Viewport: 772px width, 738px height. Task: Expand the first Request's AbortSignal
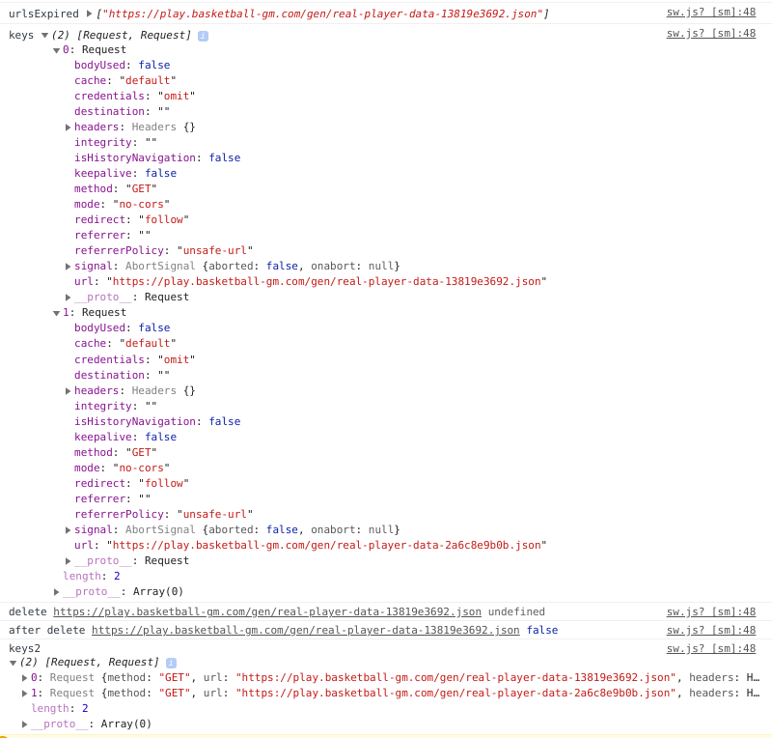(x=68, y=266)
